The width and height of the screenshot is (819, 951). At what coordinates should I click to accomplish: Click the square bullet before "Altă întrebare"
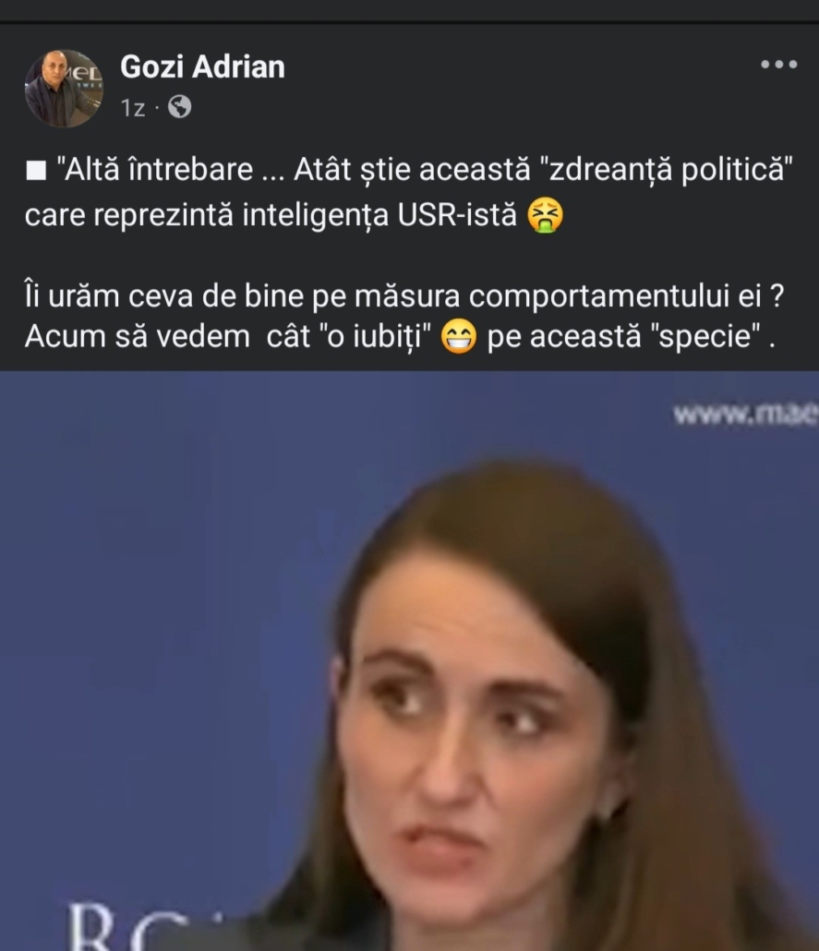pos(36,171)
